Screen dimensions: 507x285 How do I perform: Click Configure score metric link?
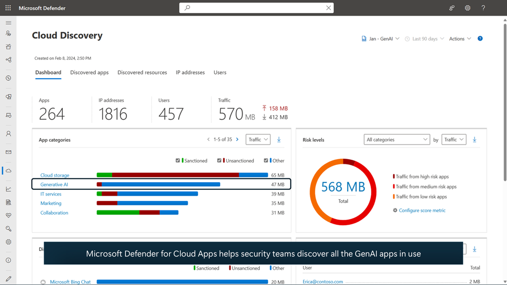click(422, 210)
